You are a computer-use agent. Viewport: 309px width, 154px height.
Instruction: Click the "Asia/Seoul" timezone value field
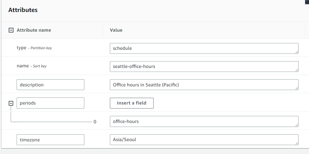pyautogui.click(x=203, y=140)
